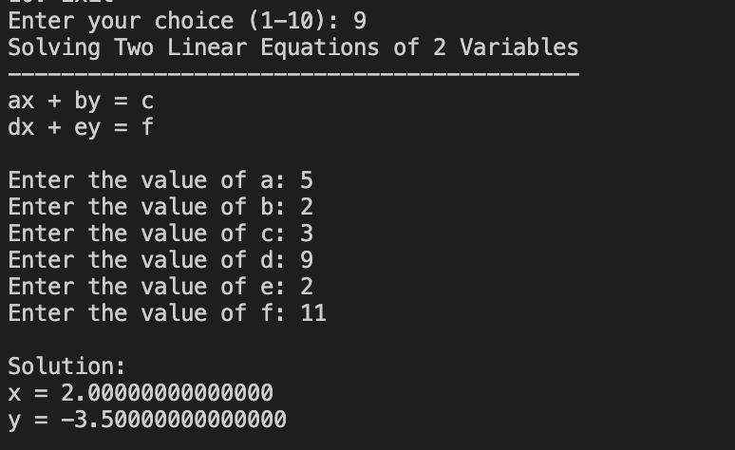Click the value 3 entered for c
The height and width of the screenshot is (450, 735).
pyautogui.click(x=307, y=234)
